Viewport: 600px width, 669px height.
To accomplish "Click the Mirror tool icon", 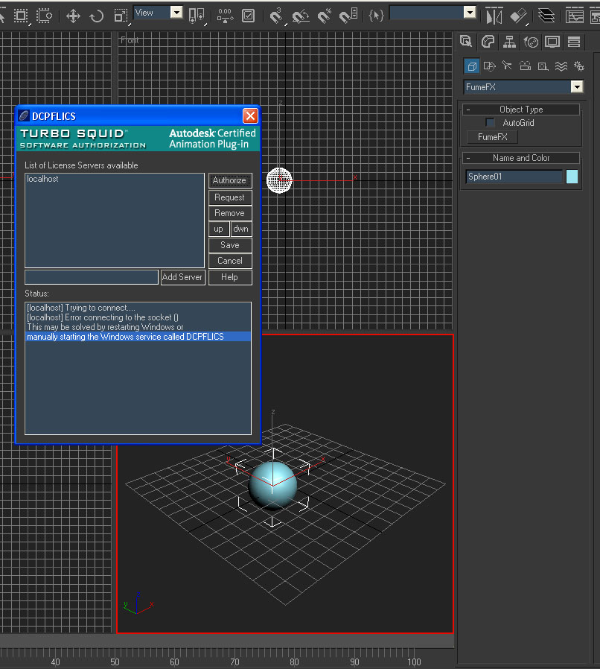I will tap(494, 16).
